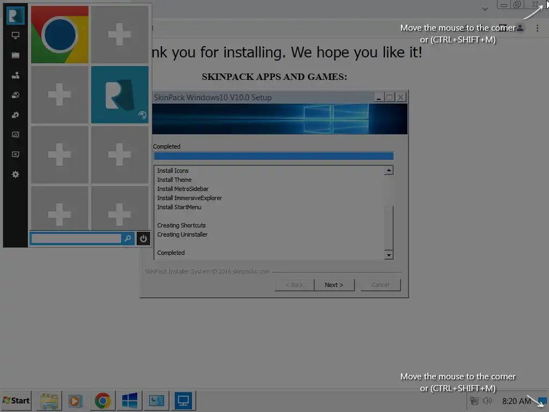Select the 'Install ImmersiveExplorer' log line
The width and height of the screenshot is (549, 412).
point(189,198)
